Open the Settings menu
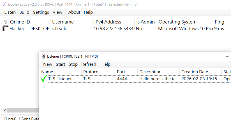Image resolution: width=231 pixels, height=120 pixels. click(x=41, y=12)
